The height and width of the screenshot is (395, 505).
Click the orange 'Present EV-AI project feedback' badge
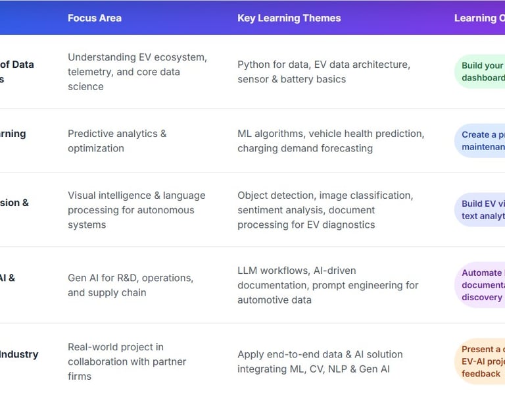480,361
